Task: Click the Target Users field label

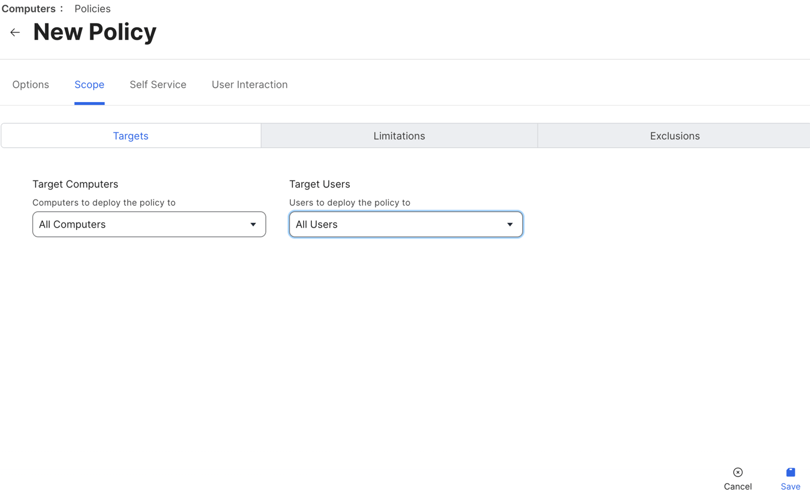Action: coord(320,185)
